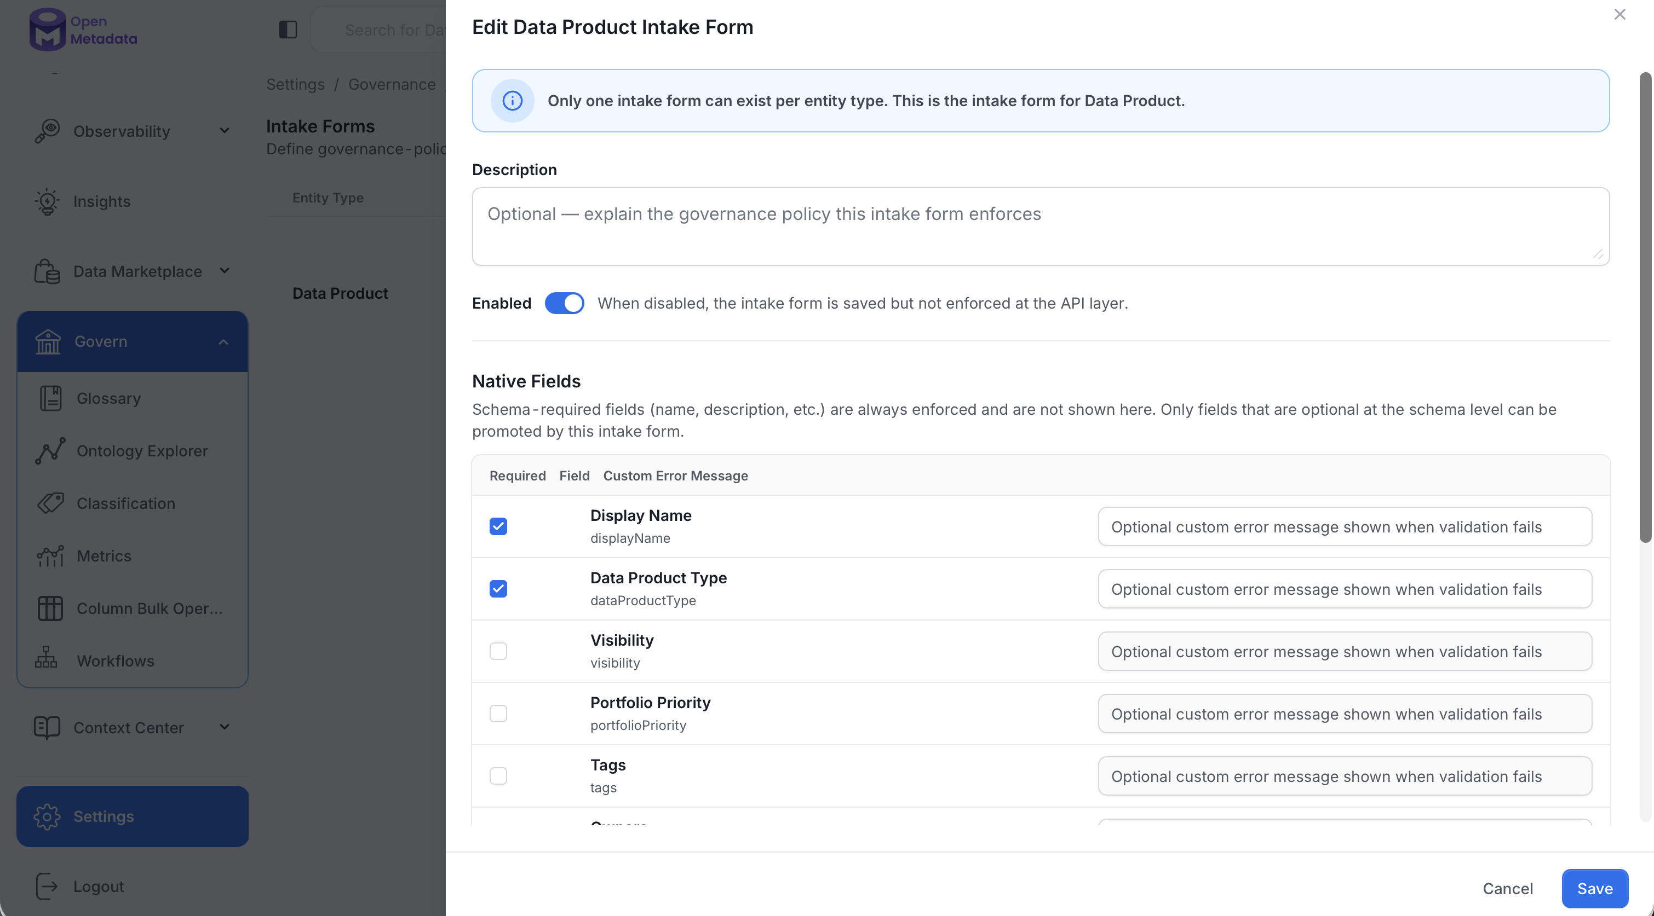
Task: Check the Tags required checkbox
Action: (498, 775)
